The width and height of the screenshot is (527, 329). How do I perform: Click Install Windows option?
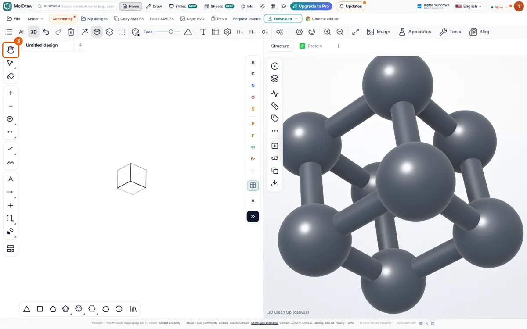click(433, 7)
